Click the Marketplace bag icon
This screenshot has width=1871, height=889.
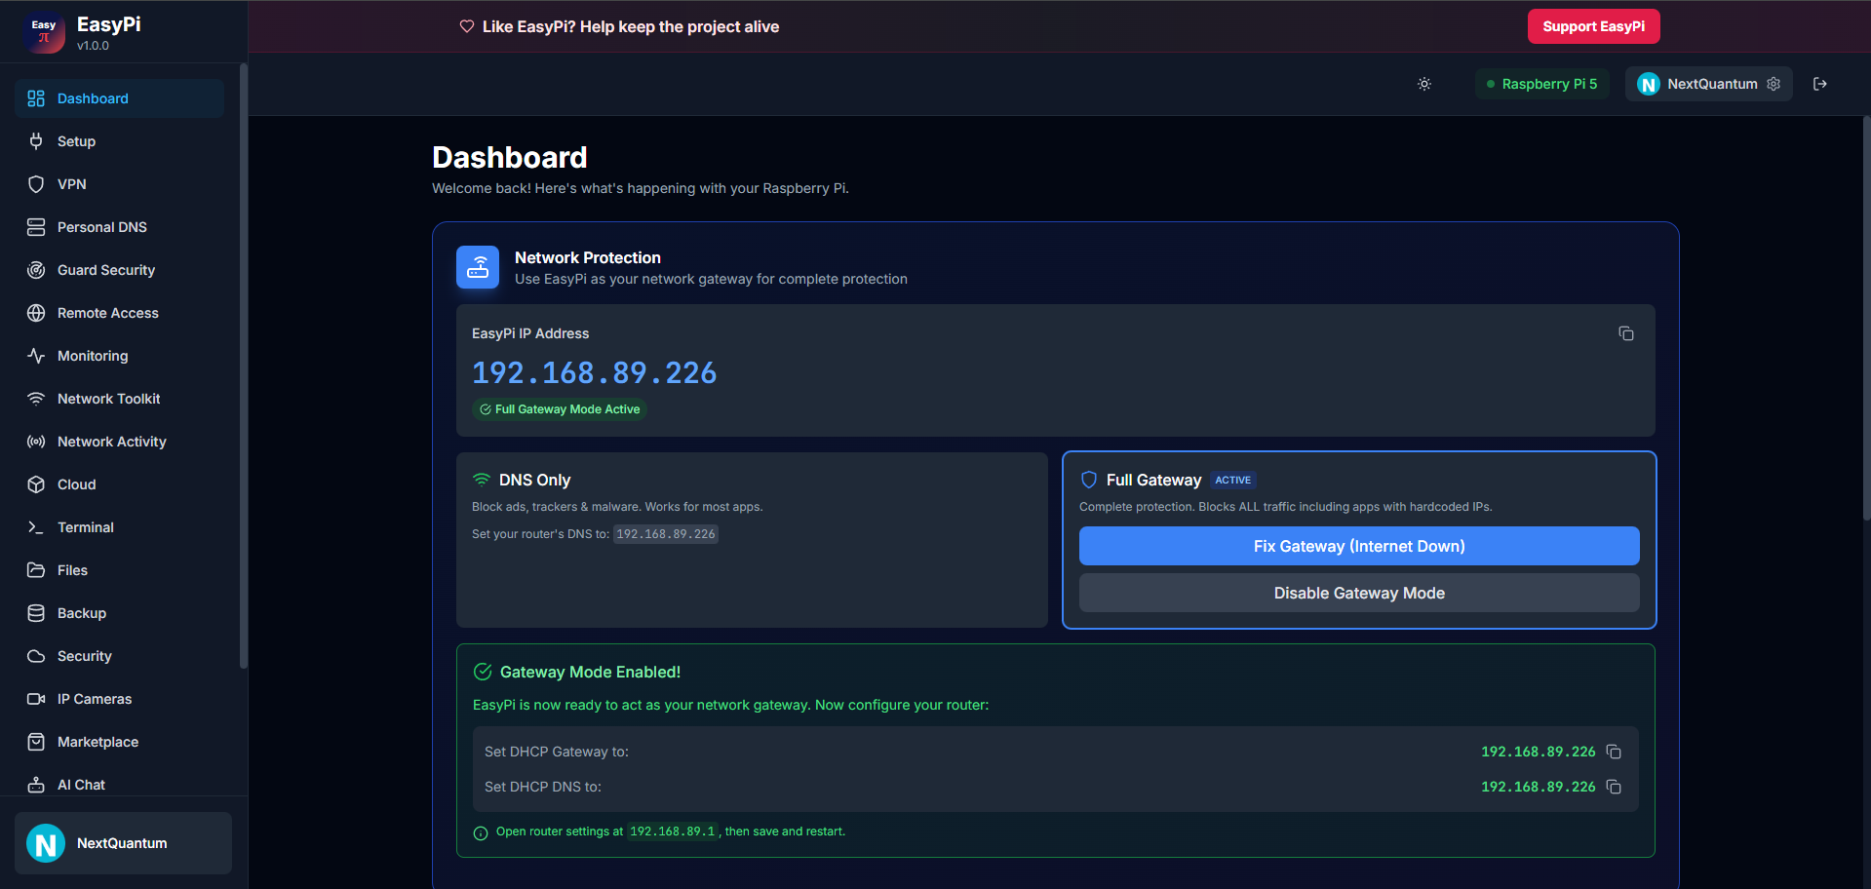click(x=36, y=742)
